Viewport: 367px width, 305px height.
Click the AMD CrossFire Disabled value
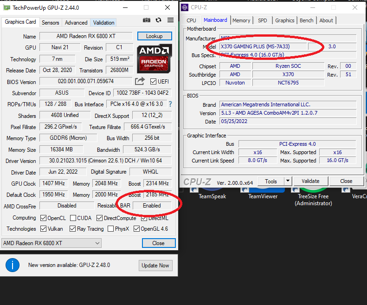pos(67,206)
